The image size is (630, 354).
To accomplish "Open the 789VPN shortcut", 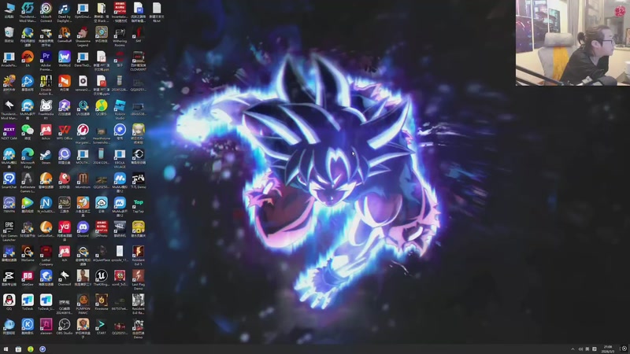I will click(x=9, y=205).
